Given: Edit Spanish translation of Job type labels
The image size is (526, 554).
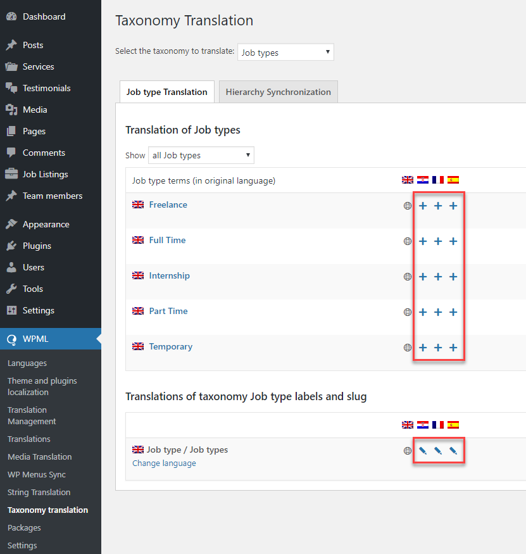Looking at the screenshot, I should click(453, 450).
